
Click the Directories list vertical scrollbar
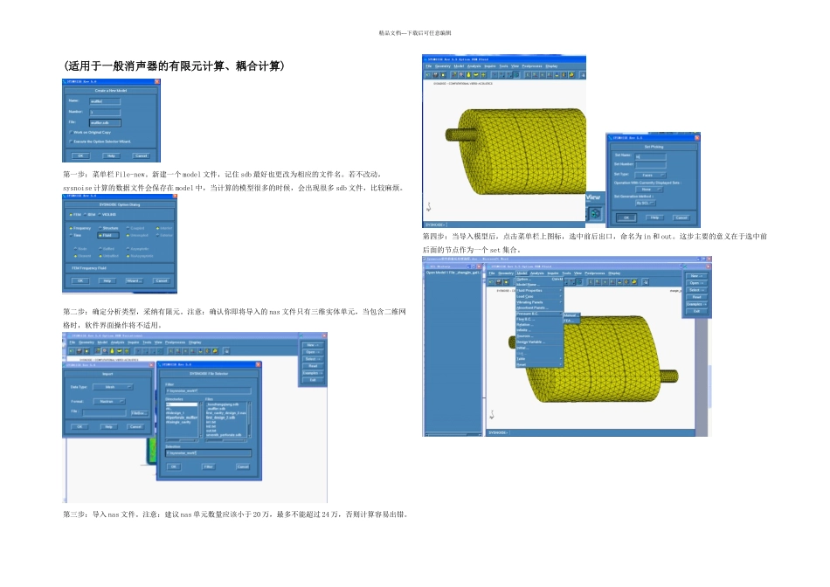coord(201,421)
